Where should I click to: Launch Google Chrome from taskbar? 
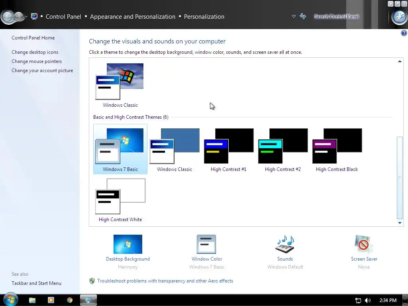pyautogui.click(x=69, y=300)
